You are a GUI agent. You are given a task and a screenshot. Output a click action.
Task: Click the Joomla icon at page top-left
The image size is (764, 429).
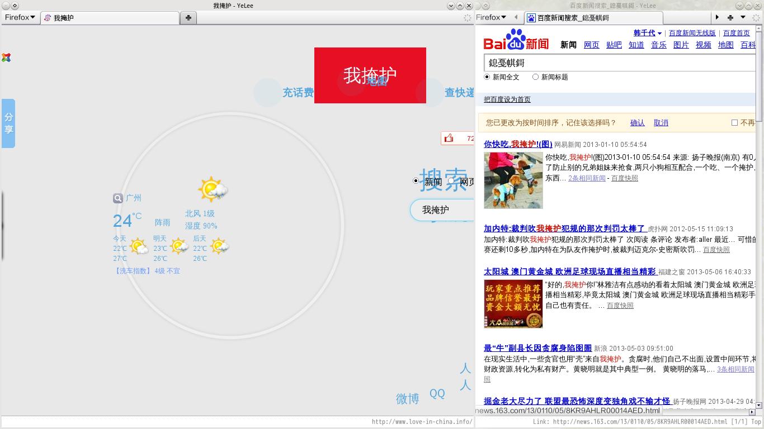(6, 58)
